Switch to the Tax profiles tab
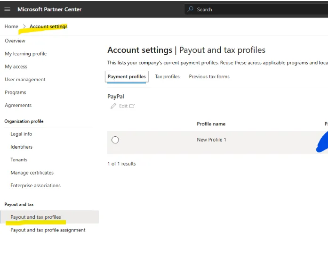Image resolution: width=328 pixels, height=258 pixels. click(x=167, y=77)
